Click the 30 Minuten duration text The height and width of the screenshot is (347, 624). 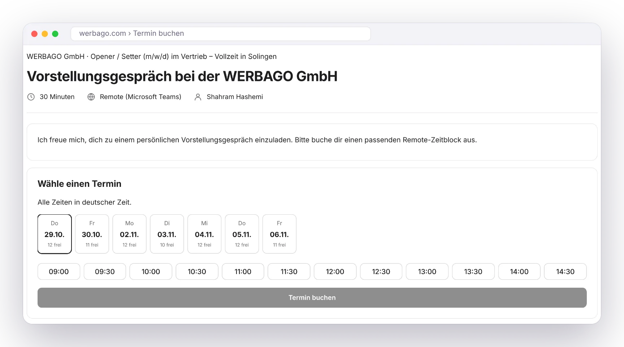pyautogui.click(x=57, y=97)
